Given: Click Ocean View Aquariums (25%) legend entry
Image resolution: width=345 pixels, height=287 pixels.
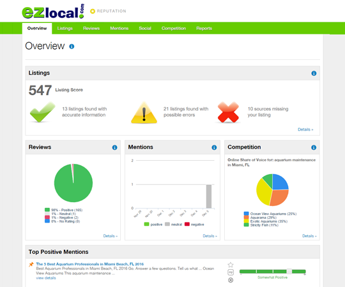Looking at the screenshot, I should (270, 214).
